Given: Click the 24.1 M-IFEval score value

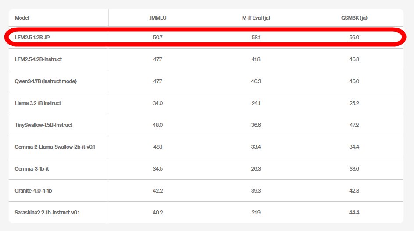Looking at the screenshot, I should (x=256, y=103).
